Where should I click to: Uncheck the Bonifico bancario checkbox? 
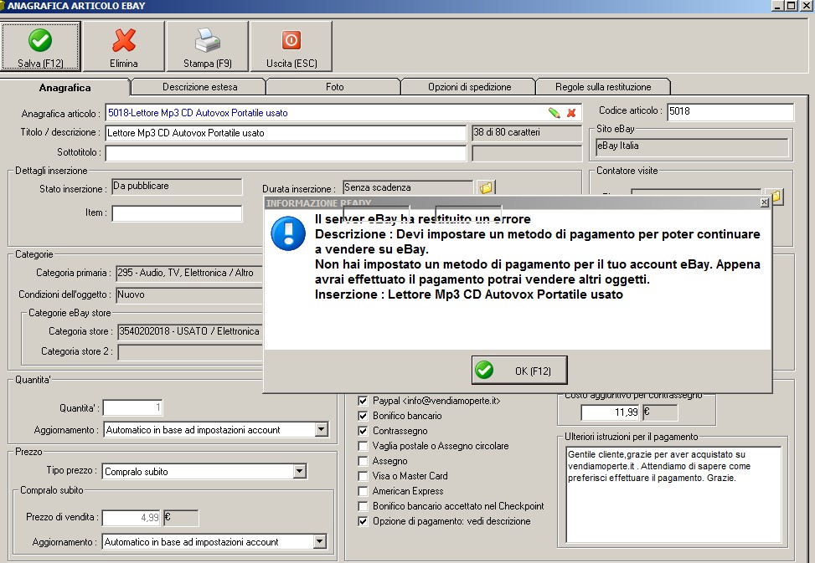pos(363,416)
